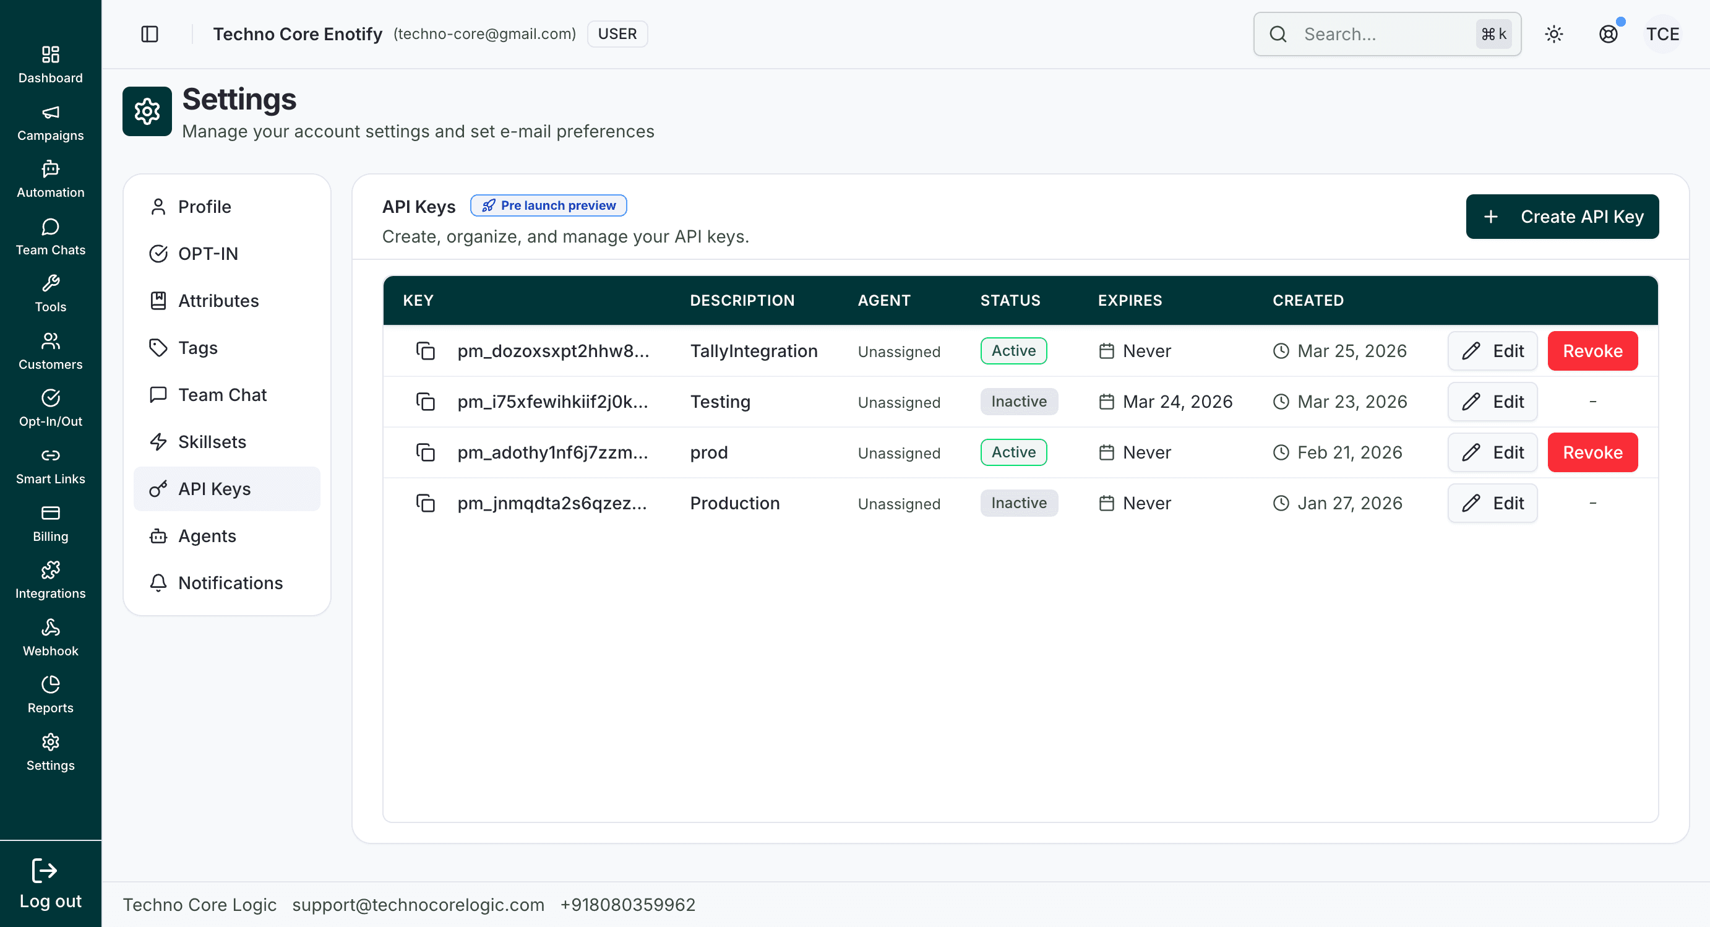Edit the Production API key
The height and width of the screenshot is (927, 1710).
(1492, 503)
